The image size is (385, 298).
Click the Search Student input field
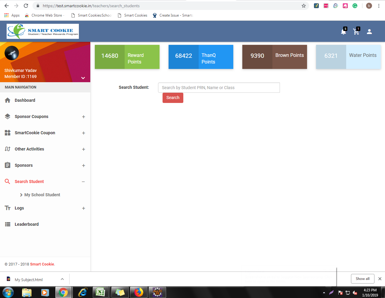[219, 88]
